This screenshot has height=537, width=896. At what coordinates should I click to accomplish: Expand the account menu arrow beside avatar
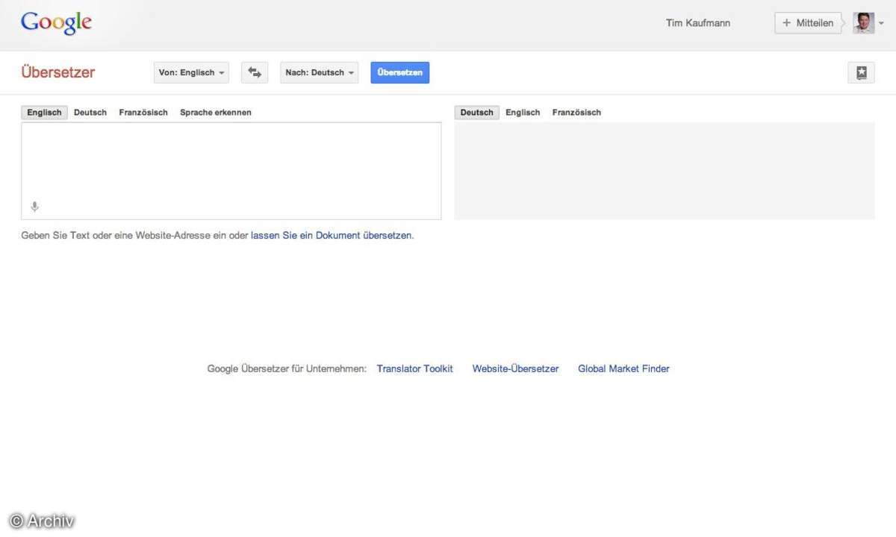coord(881,24)
